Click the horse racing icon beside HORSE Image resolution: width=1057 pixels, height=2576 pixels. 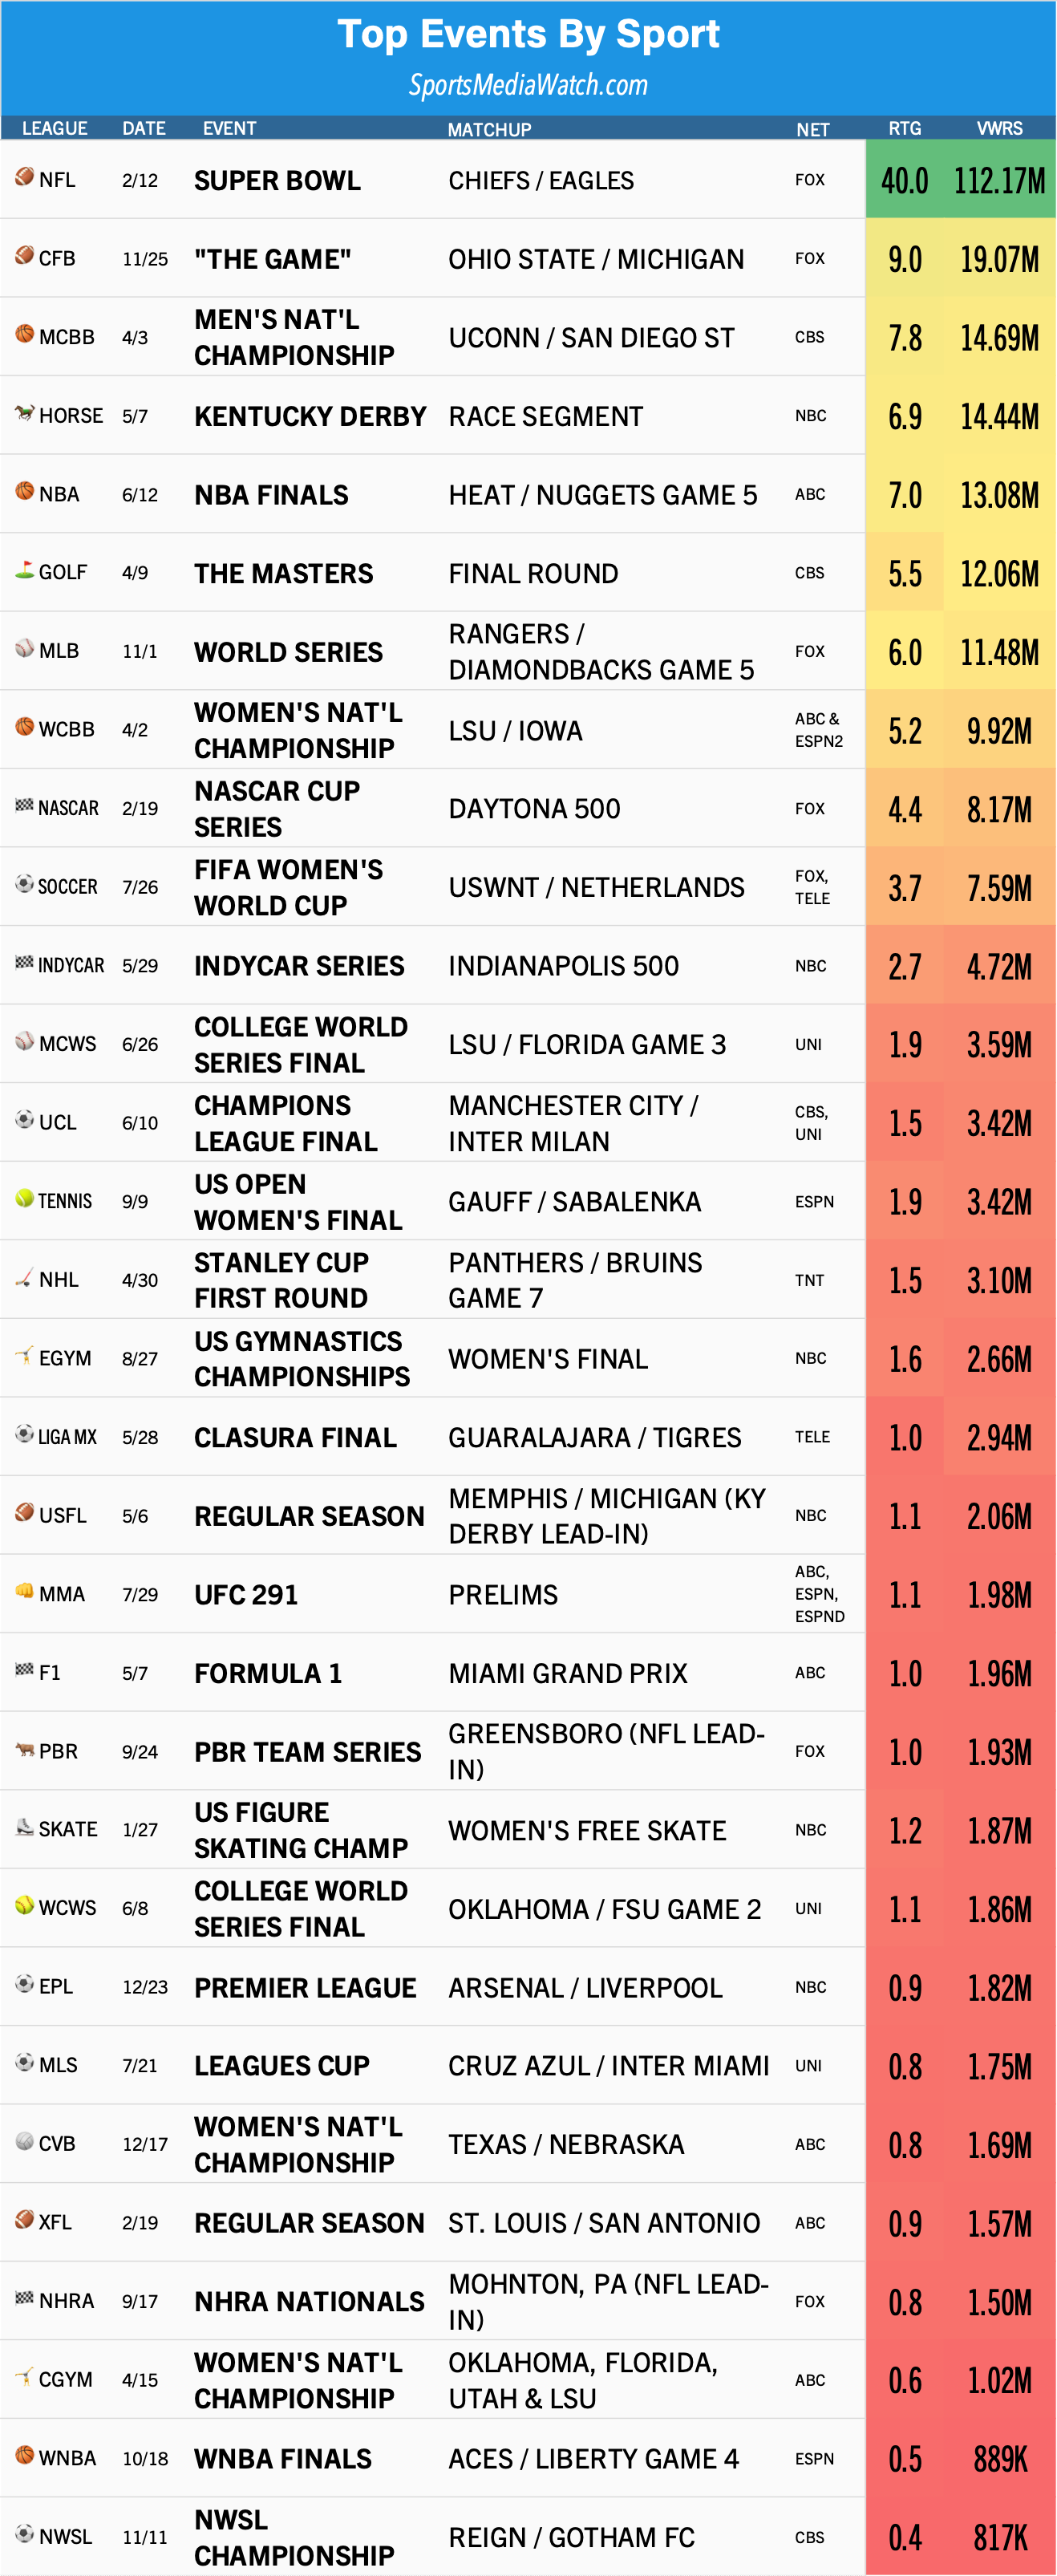point(25,413)
